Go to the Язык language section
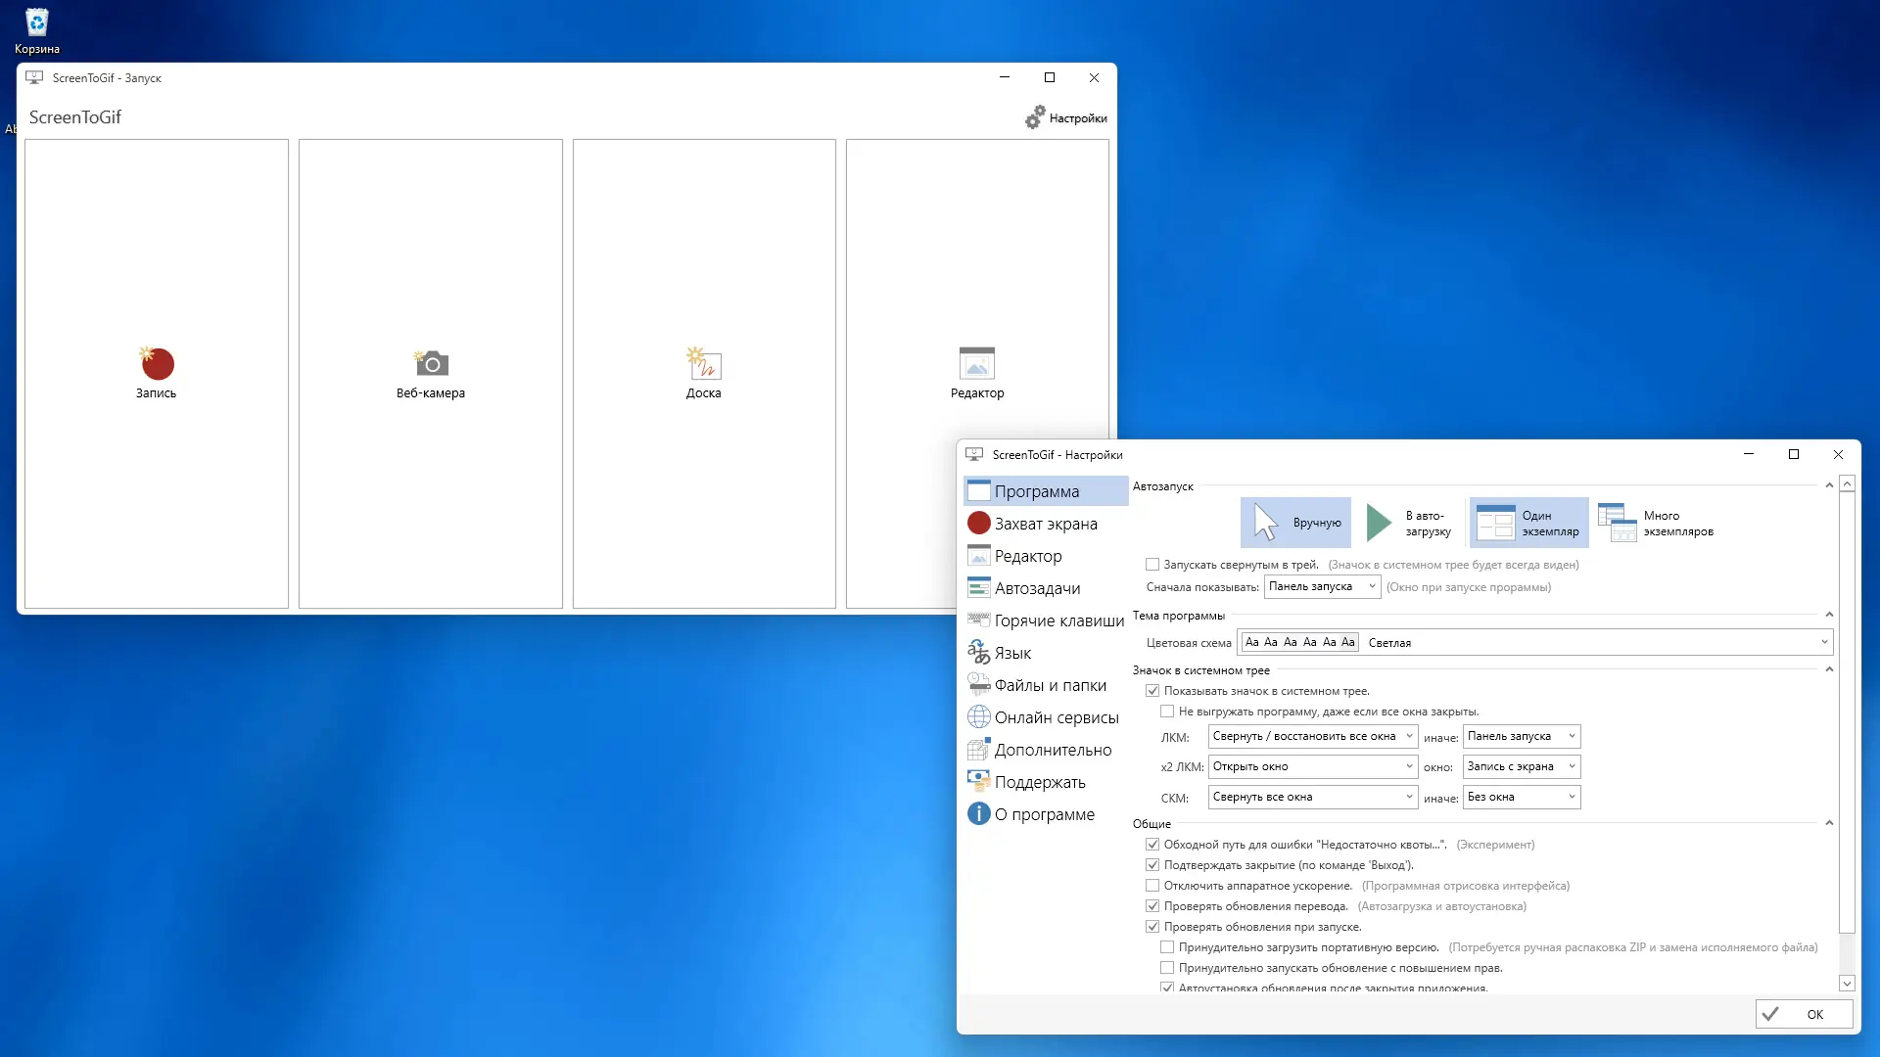Viewport: 1880px width, 1057px height. 1011,653
